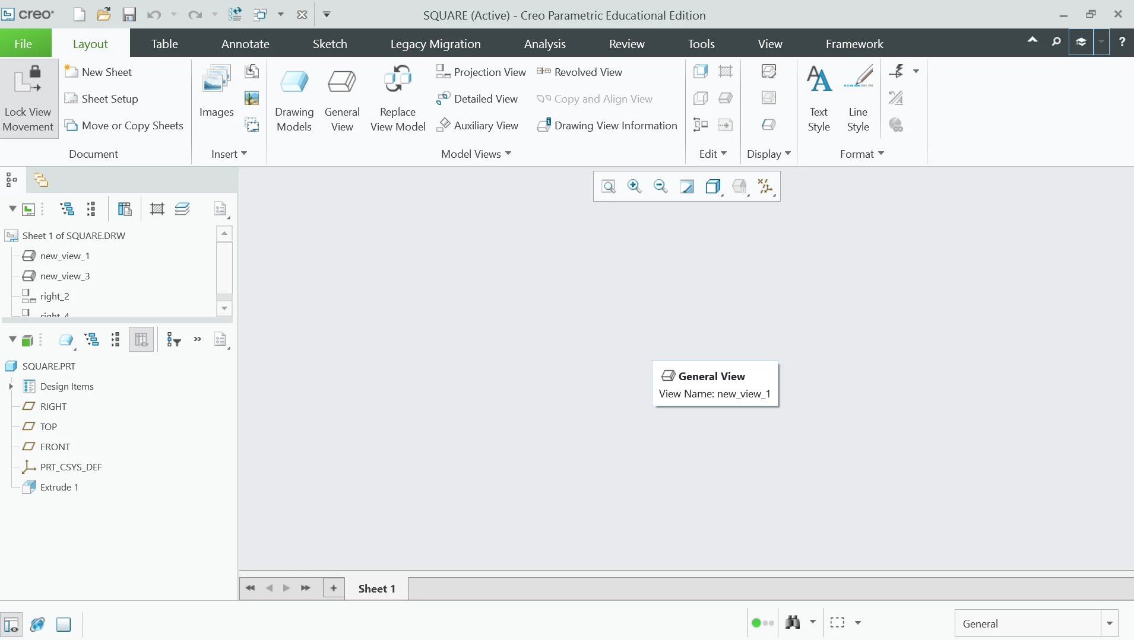This screenshot has width=1134, height=640.
Task: Add a new sheet with plus button
Action: pyautogui.click(x=334, y=588)
